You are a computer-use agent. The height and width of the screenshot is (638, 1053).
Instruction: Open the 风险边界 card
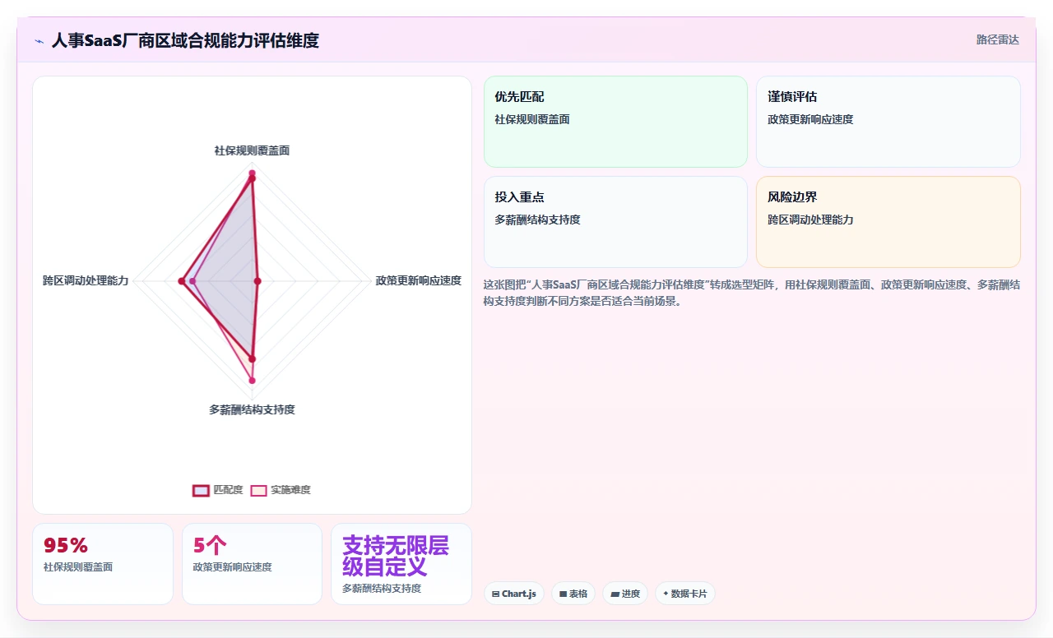(x=888, y=222)
